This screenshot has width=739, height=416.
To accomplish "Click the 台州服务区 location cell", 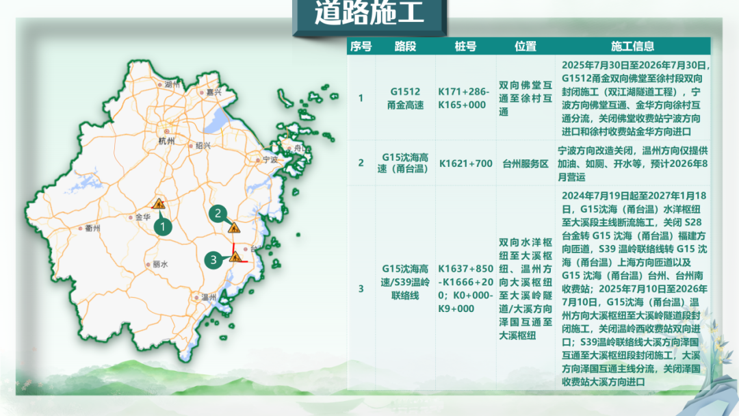I will pos(526,164).
